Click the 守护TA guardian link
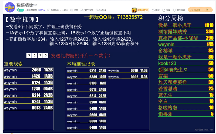 (x=41, y=10)
